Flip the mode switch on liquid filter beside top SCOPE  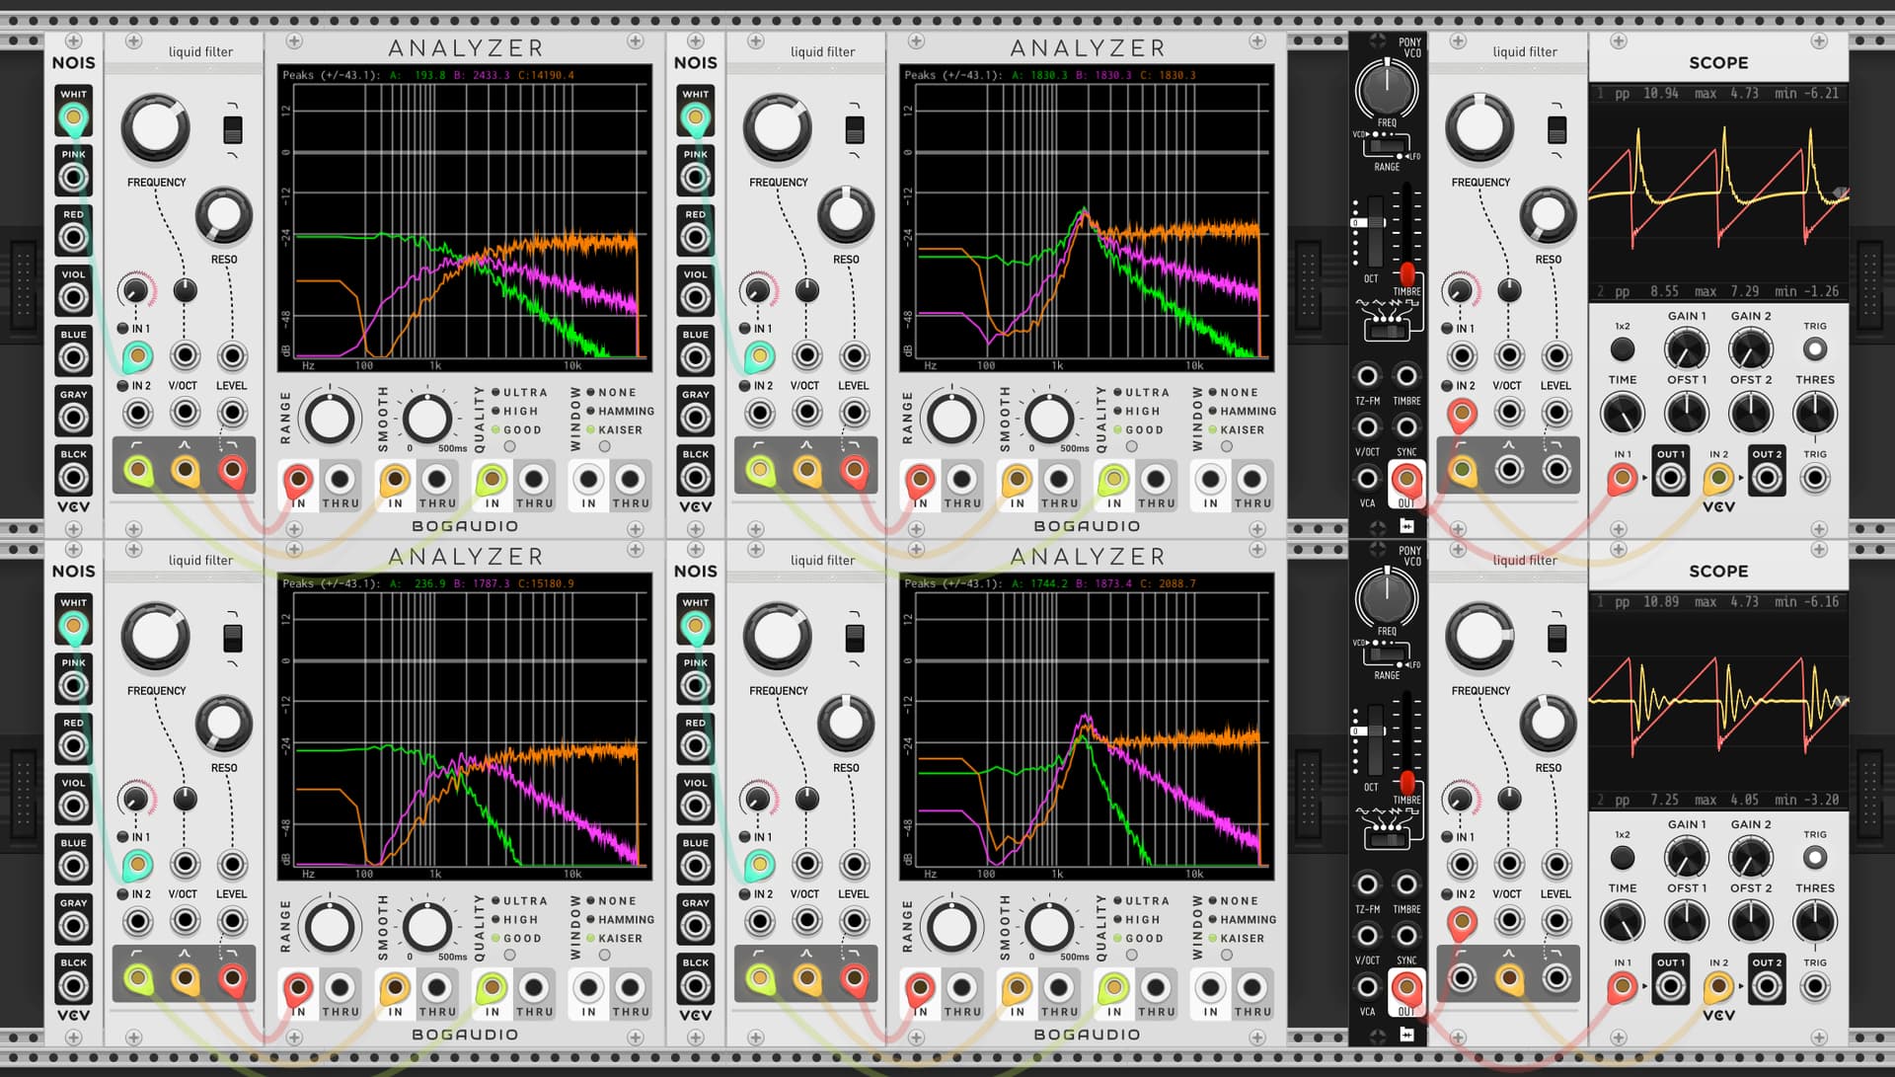(1556, 129)
